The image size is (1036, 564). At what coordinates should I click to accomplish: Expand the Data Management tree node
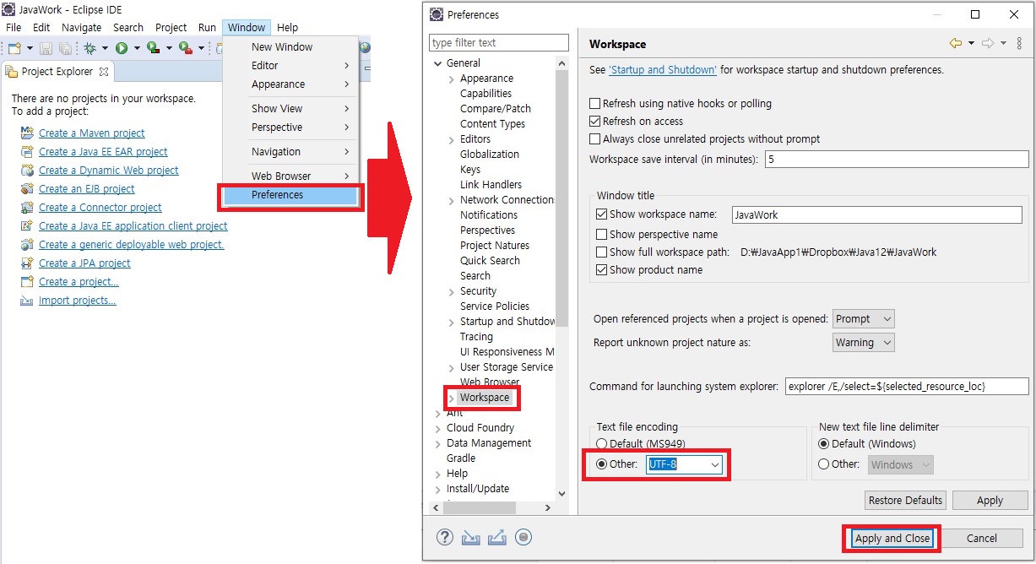pyautogui.click(x=437, y=443)
